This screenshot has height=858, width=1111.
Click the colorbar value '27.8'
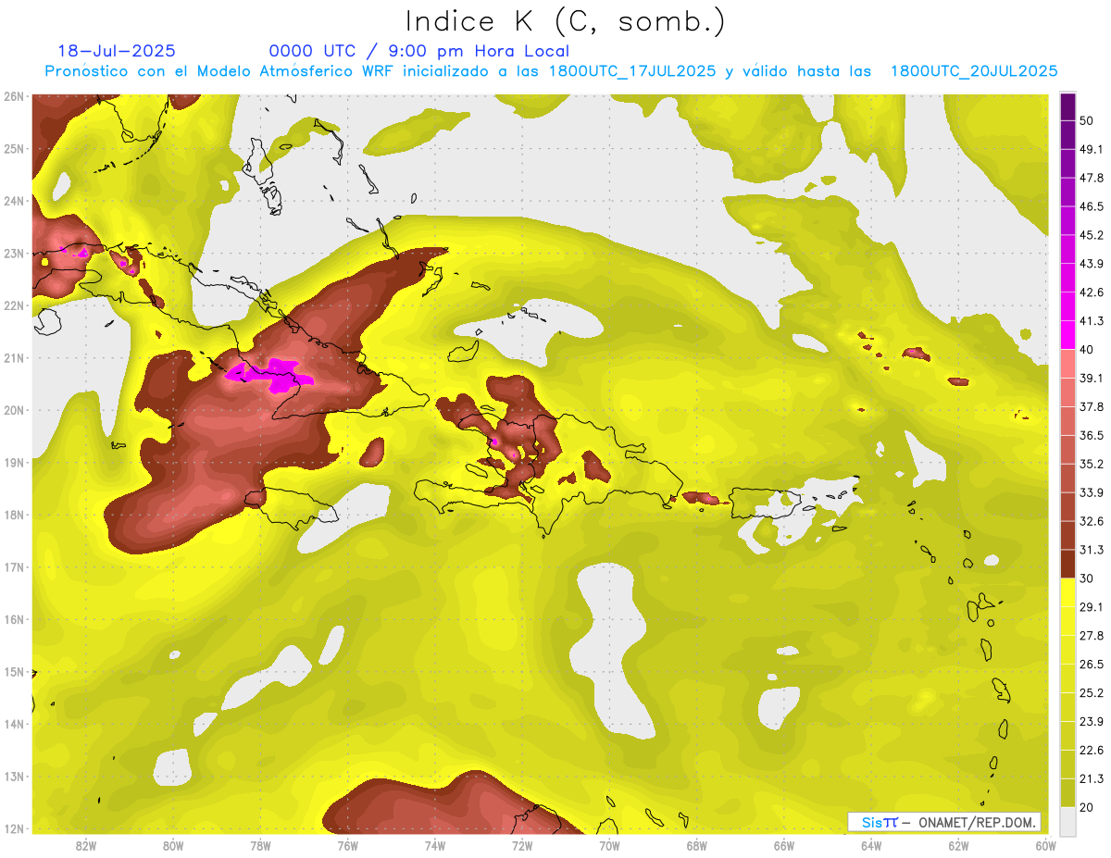[x=1091, y=636]
